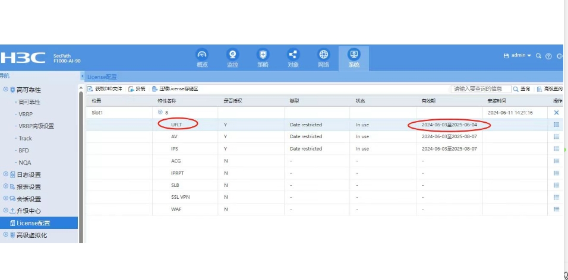
Task: Expand the 会话设置 navigation group
Action: pyautogui.click(x=5, y=199)
